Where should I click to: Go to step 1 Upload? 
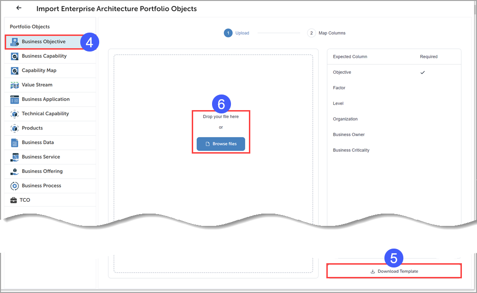pos(237,33)
